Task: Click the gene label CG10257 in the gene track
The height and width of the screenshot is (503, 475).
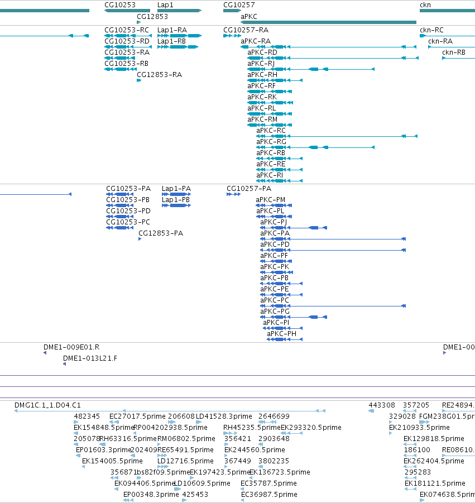Action: pos(239,5)
